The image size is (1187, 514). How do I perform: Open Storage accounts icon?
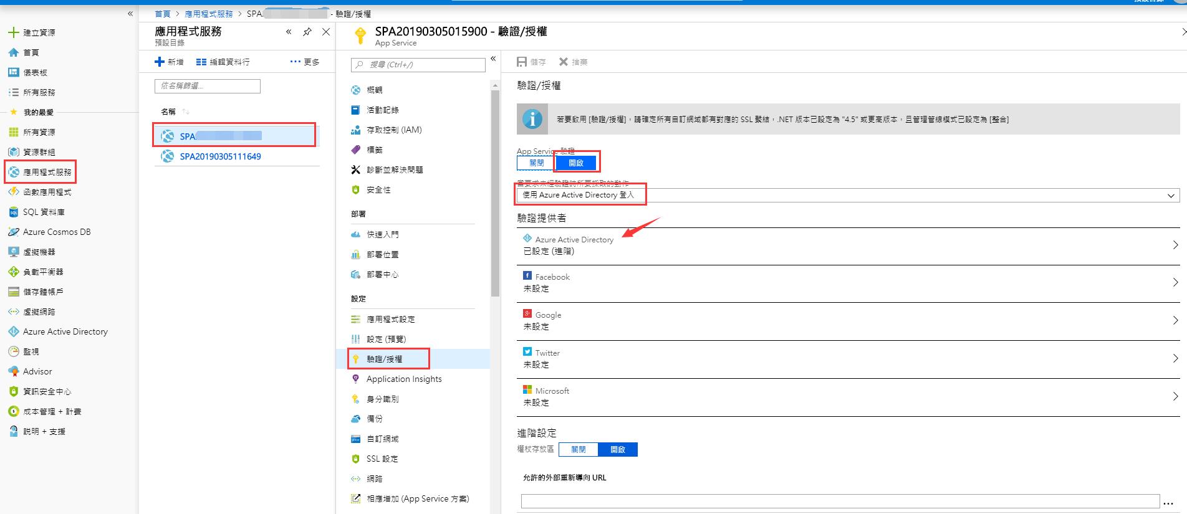[14, 292]
